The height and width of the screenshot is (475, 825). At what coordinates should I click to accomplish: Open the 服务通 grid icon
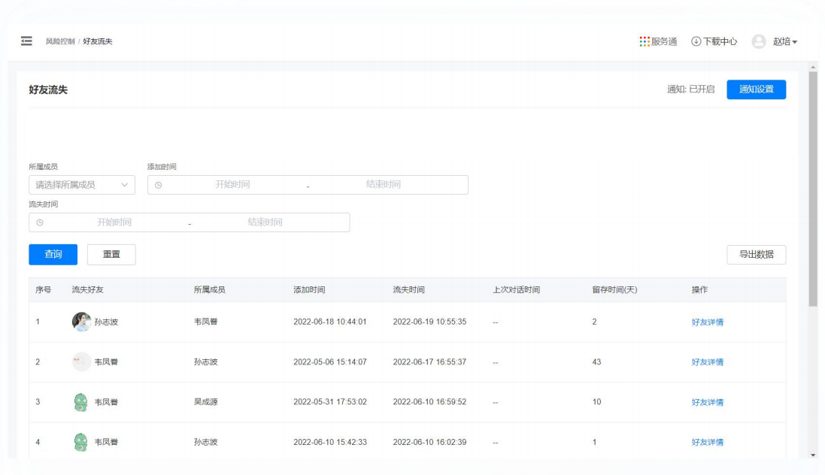[645, 42]
